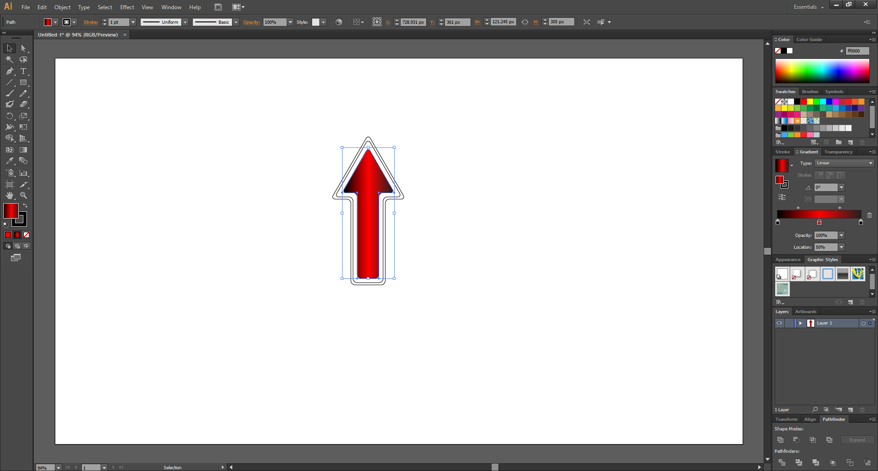This screenshot has width=878, height=471.
Task: Enable Draw Normal mode
Action: [x=8, y=246]
